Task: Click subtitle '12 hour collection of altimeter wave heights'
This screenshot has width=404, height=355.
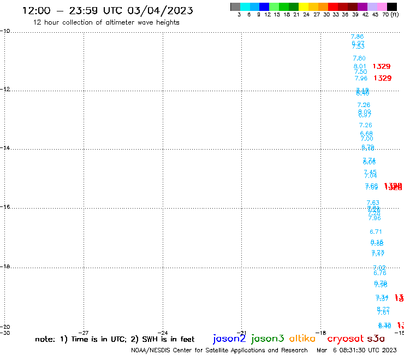Action: 106,22
